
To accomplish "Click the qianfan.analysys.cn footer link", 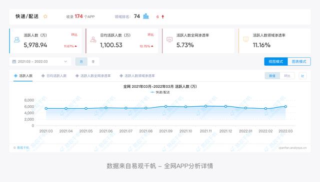I will tap(292, 148).
